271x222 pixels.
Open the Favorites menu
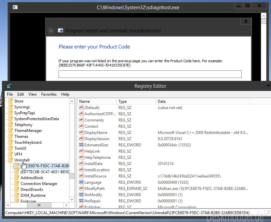(x=49, y=94)
